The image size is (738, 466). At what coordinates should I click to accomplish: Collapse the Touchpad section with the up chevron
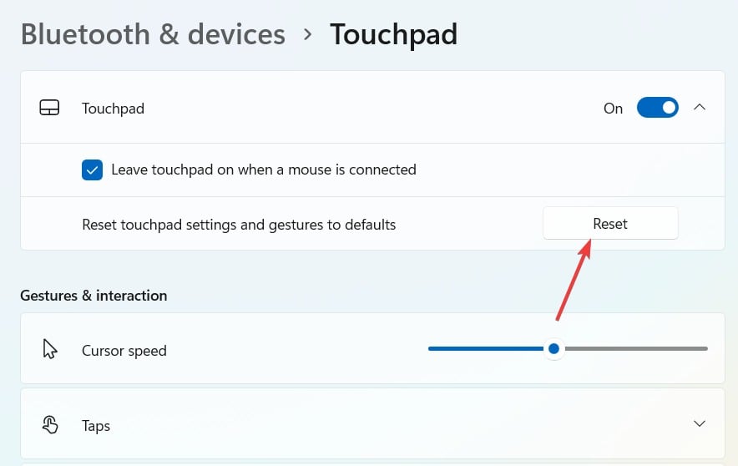[x=700, y=108]
